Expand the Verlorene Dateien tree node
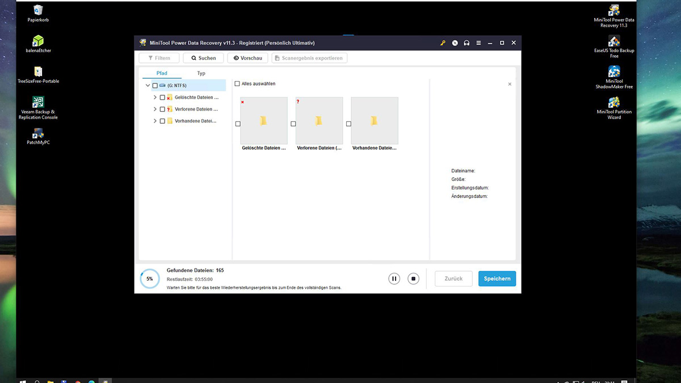This screenshot has height=383, width=681. coord(155,110)
